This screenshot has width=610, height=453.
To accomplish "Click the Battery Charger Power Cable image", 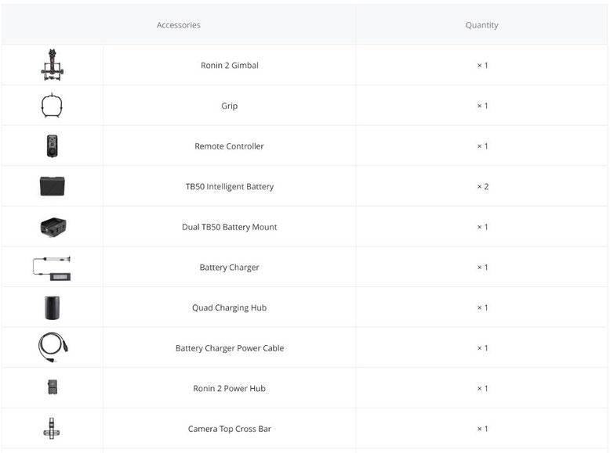I will [x=53, y=347].
